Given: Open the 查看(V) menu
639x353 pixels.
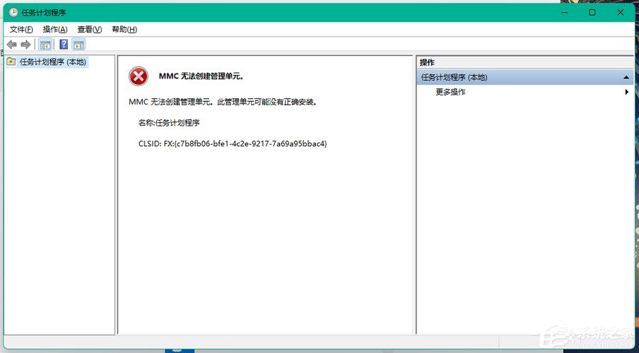Looking at the screenshot, I should tap(90, 30).
